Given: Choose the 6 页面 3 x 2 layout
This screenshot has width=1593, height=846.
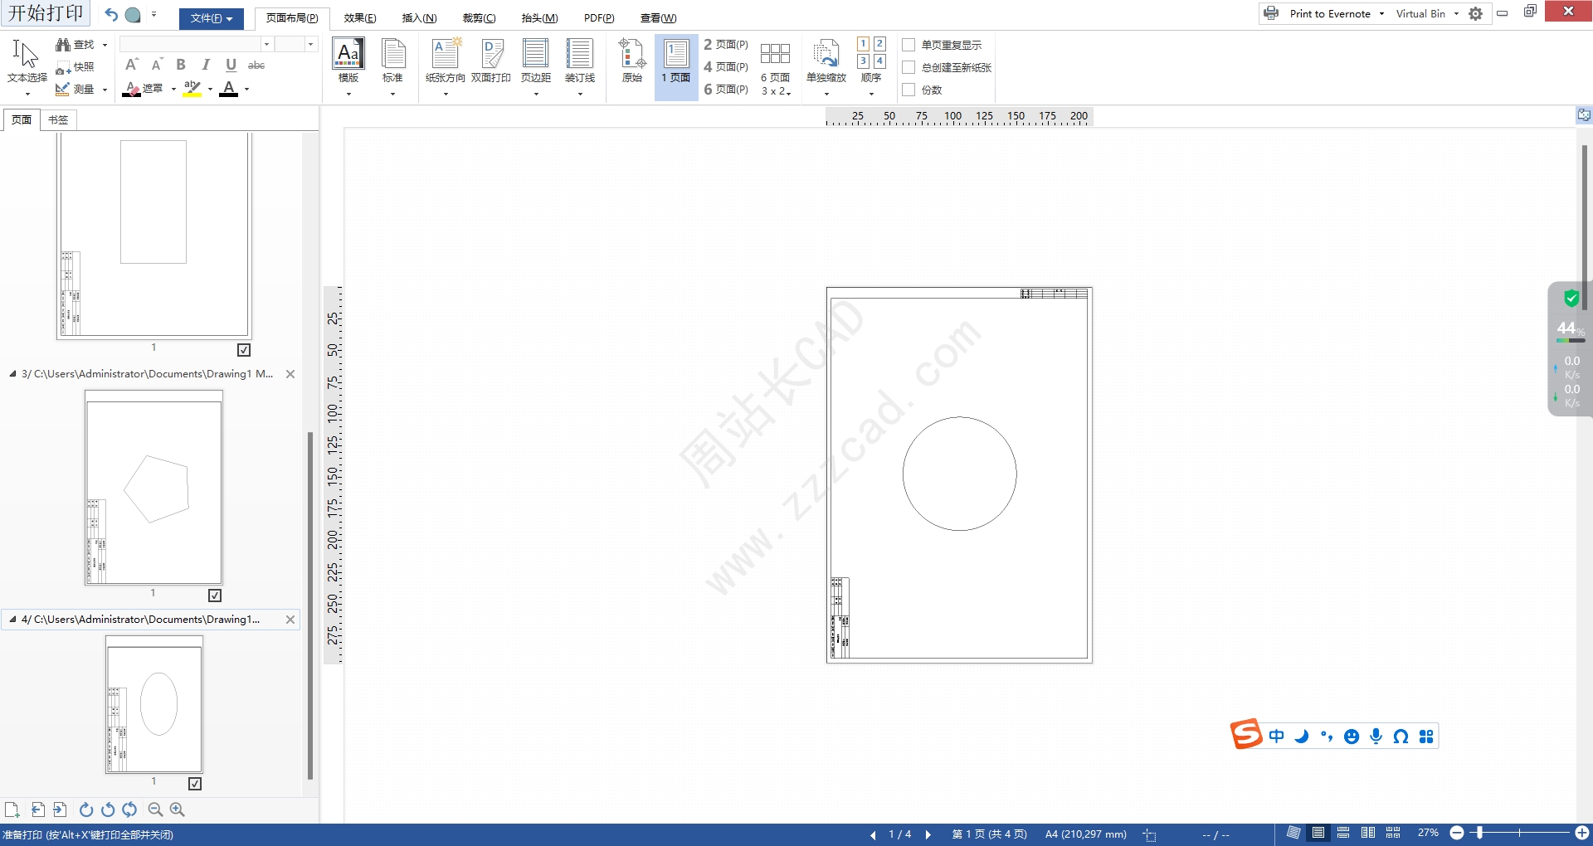Looking at the screenshot, I should tap(775, 66).
